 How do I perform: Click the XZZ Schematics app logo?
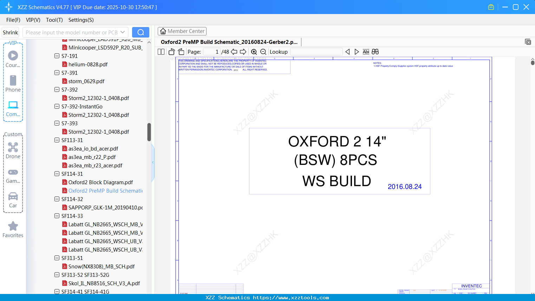coord(9,7)
